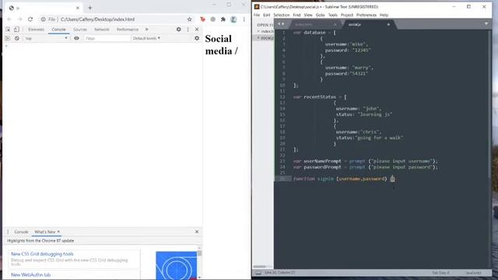Open the New CSS Grid debugging tools link

pyautogui.click(x=42, y=254)
